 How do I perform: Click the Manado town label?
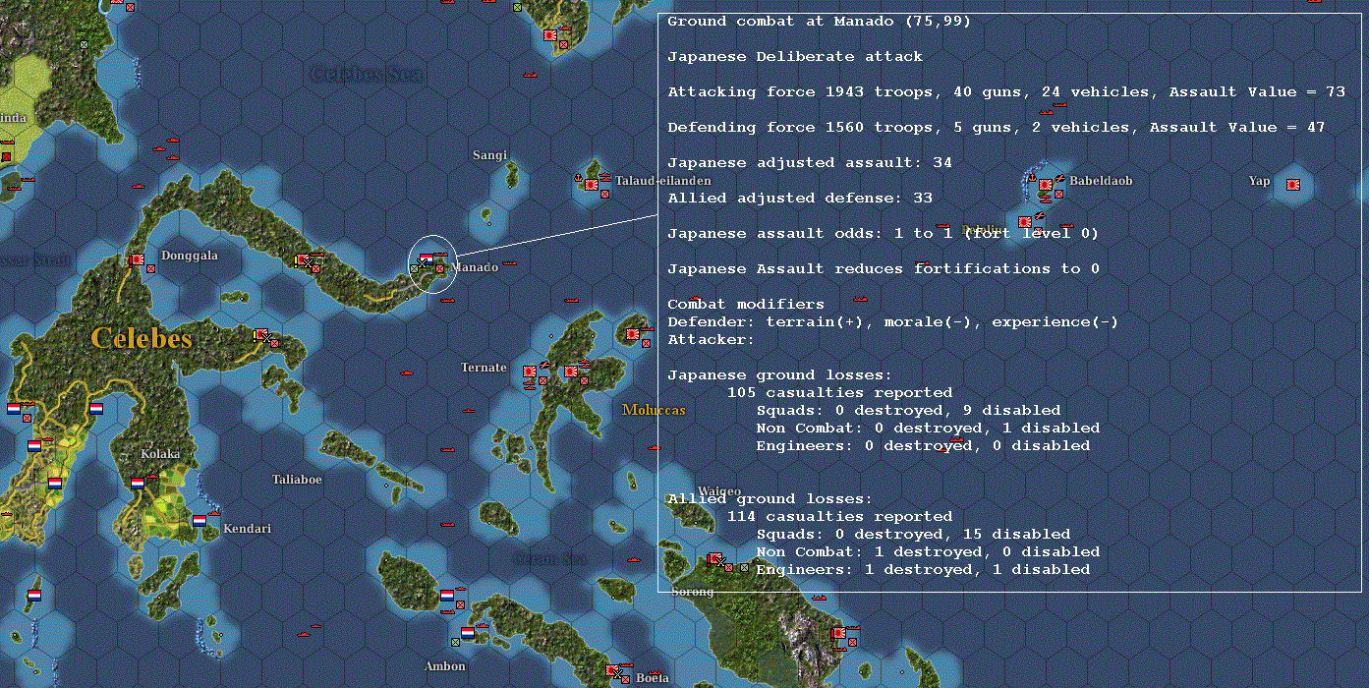click(476, 267)
